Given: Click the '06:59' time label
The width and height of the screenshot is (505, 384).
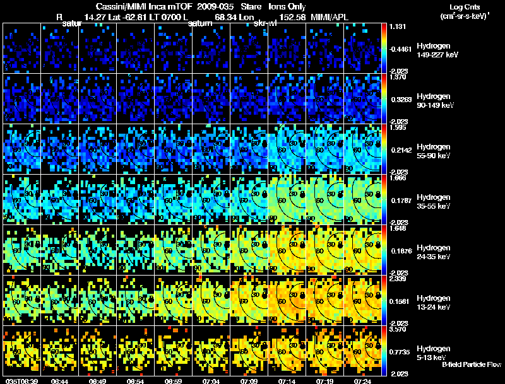Looking at the screenshot, I should 173,381.
